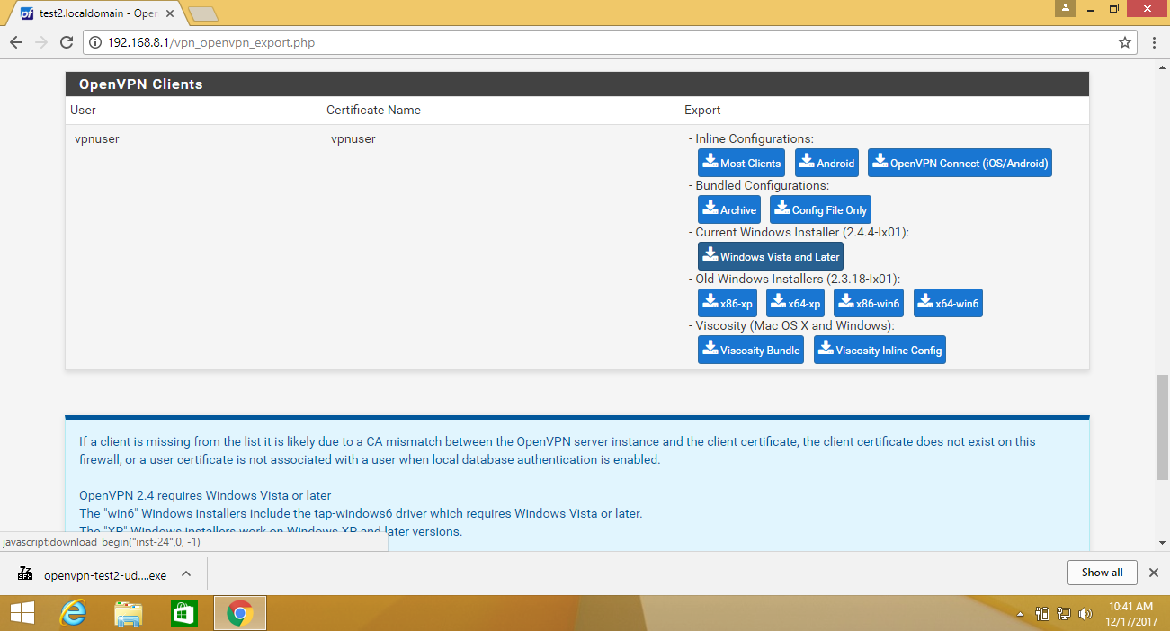
Task: Download Windows Vista and Later installer
Action: point(771,256)
